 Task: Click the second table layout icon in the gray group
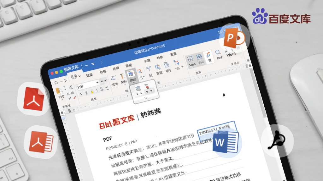(199, 57)
